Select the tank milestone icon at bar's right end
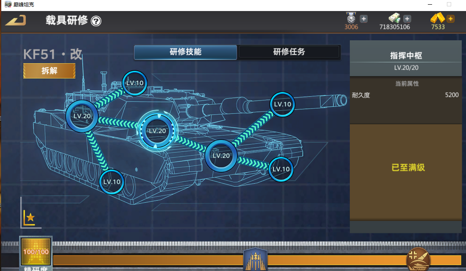The height and width of the screenshot is (271, 466). (x=418, y=260)
